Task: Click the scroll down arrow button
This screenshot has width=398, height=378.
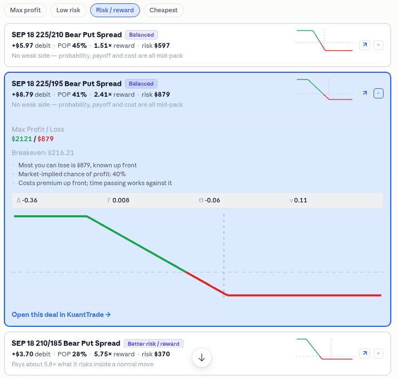Action: pos(202,357)
